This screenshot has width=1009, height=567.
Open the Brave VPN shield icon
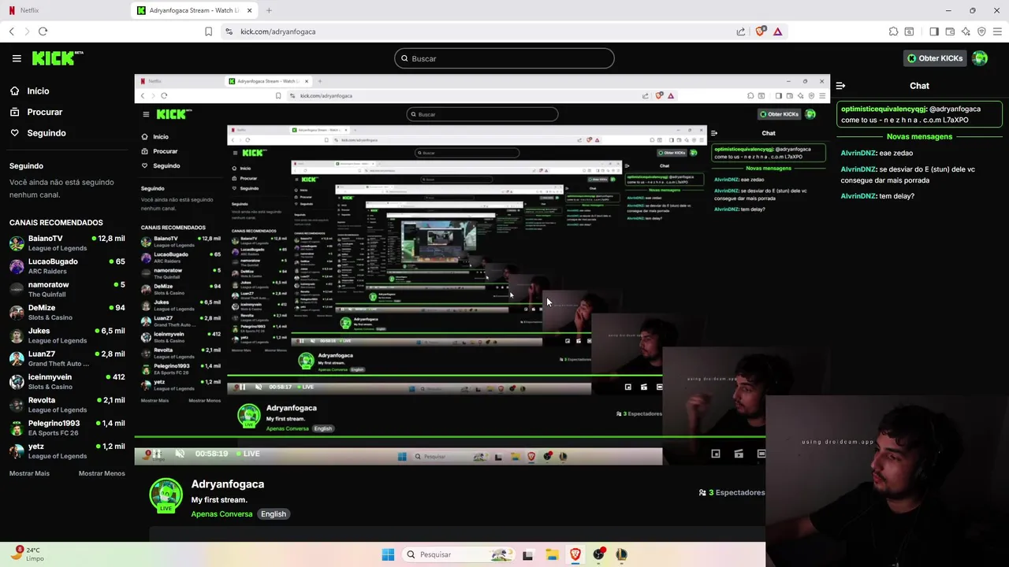981,31
